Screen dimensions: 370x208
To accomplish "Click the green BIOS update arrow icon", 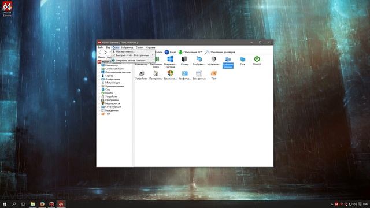I will tap(180, 52).
